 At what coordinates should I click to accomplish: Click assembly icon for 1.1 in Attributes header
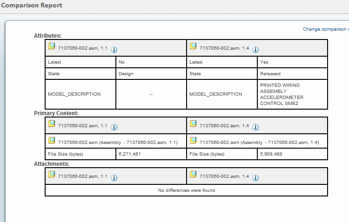point(52,46)
